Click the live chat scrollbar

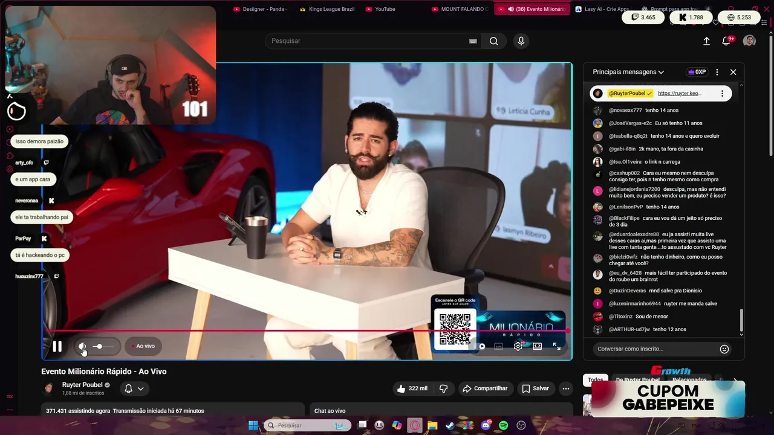click(x=741, y=320)
